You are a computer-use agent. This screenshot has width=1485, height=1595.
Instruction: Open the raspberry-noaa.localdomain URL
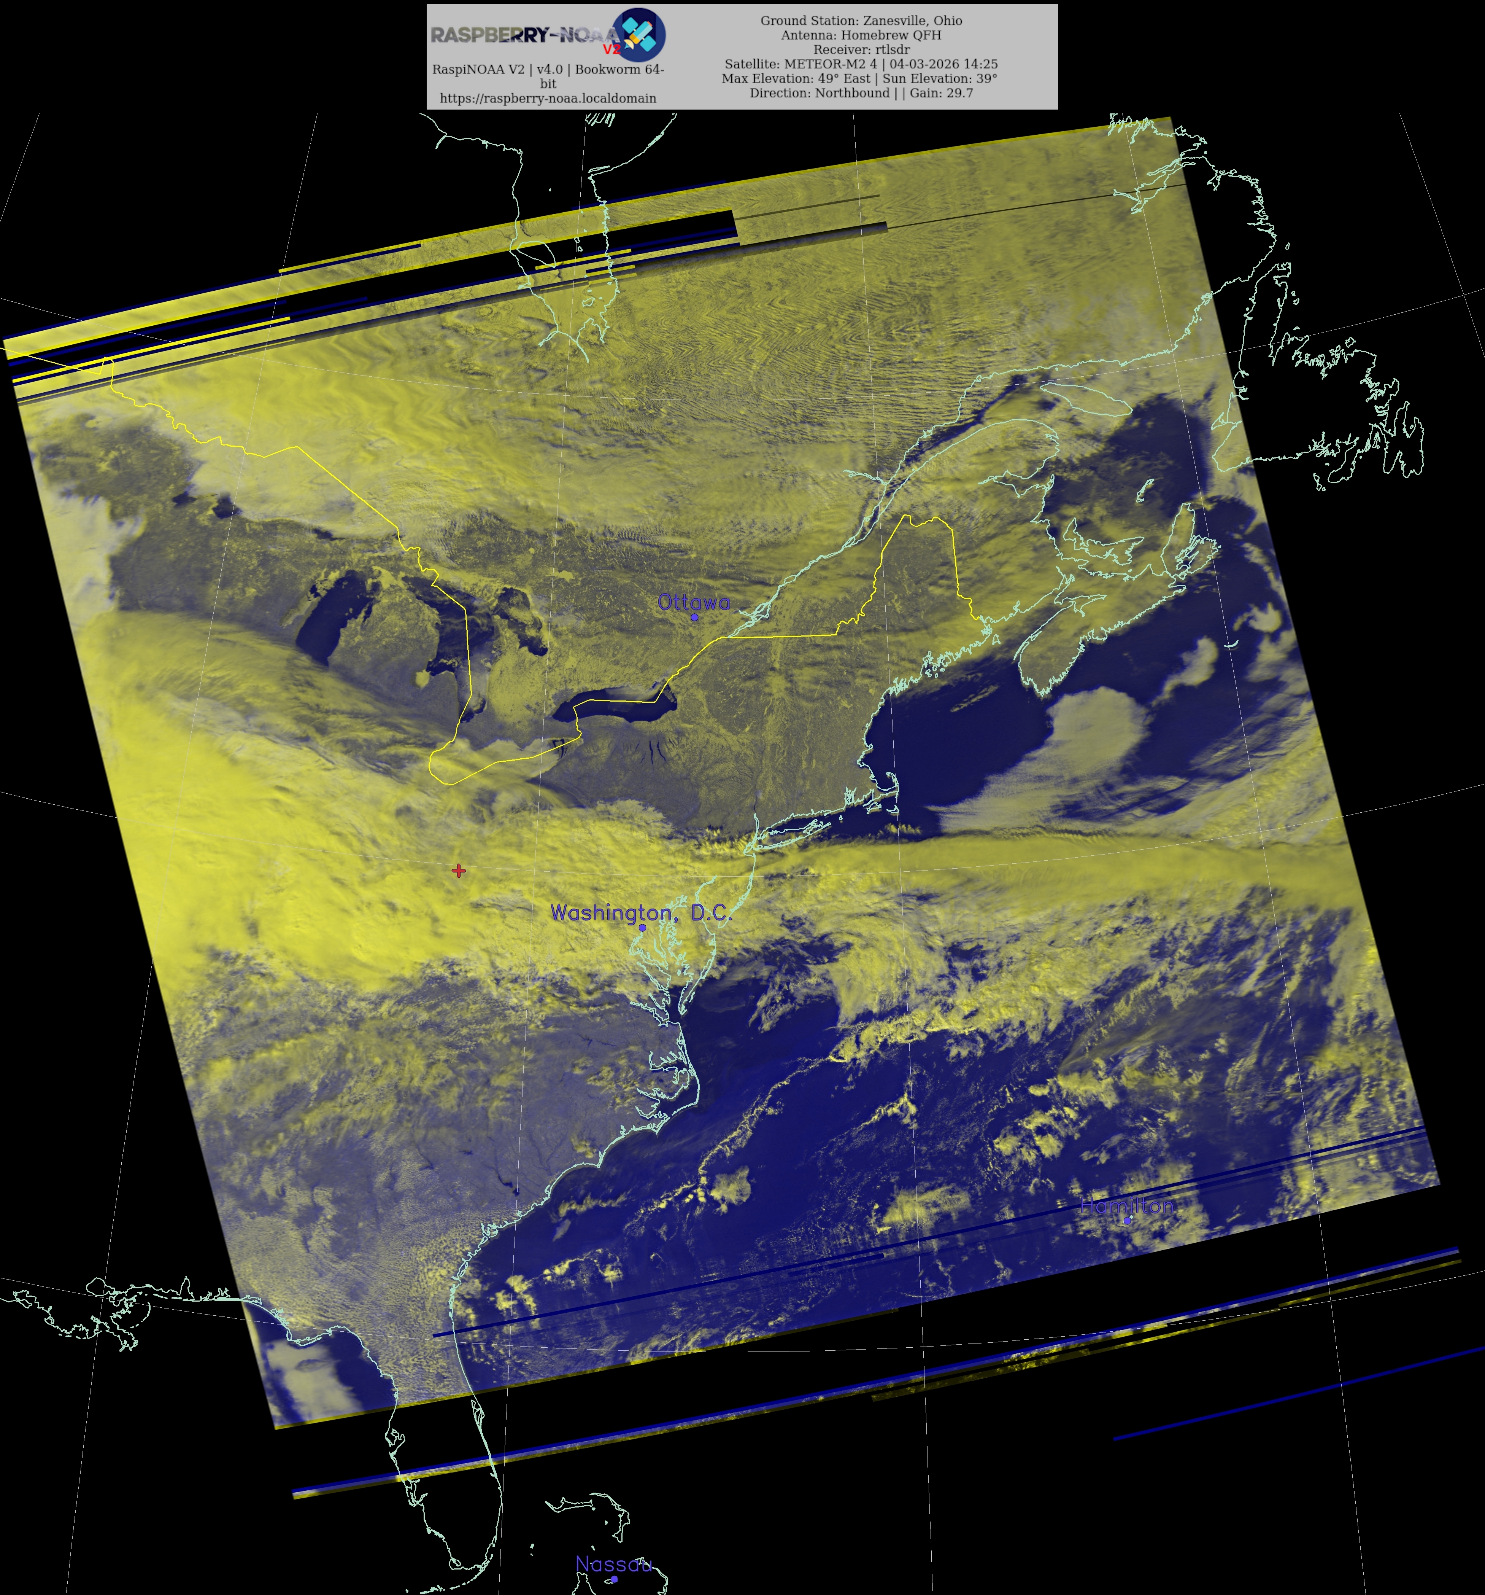coord(548,98)
